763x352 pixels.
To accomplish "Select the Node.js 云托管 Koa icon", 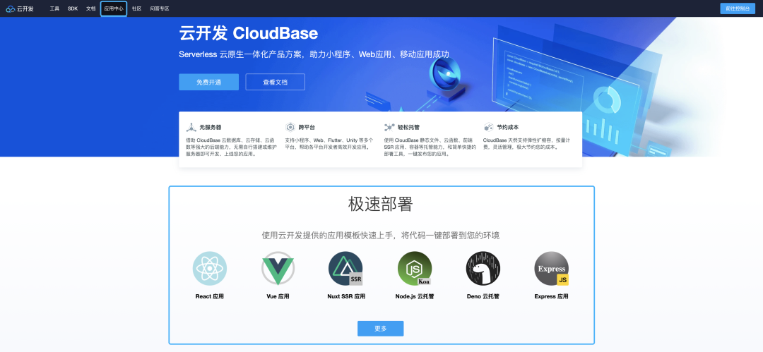I will coord(415,268).
